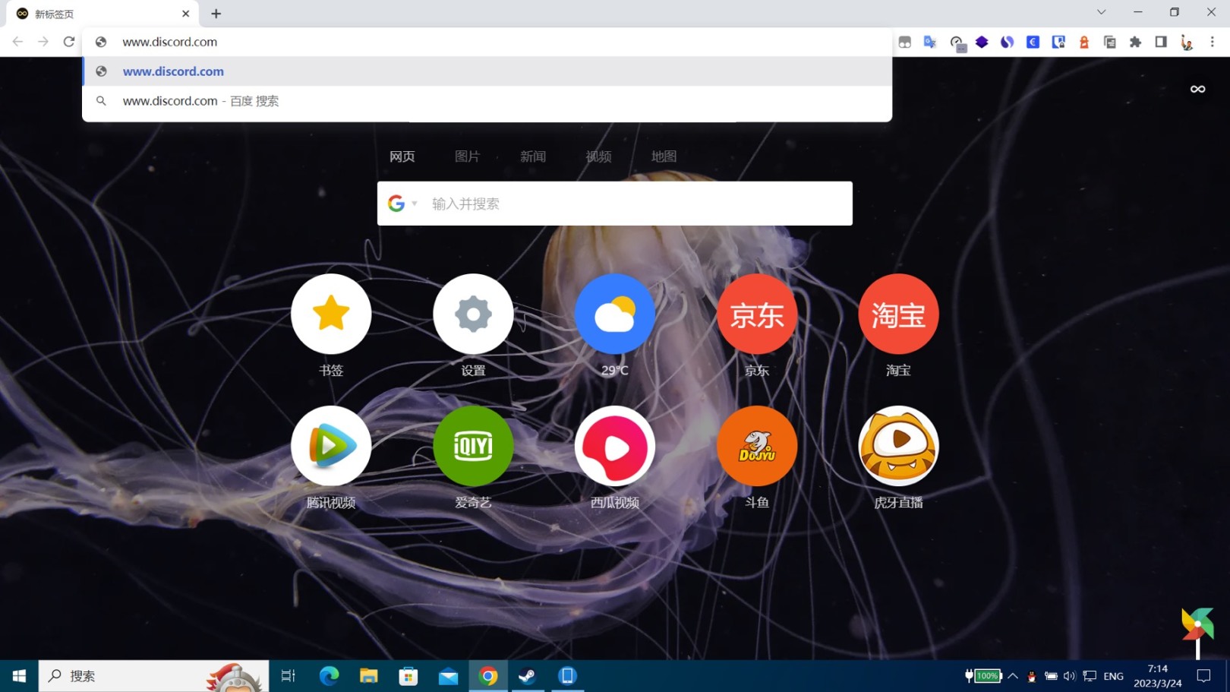Open the 淘宝 shortcut
The image size is (1230, 692).
898,314
